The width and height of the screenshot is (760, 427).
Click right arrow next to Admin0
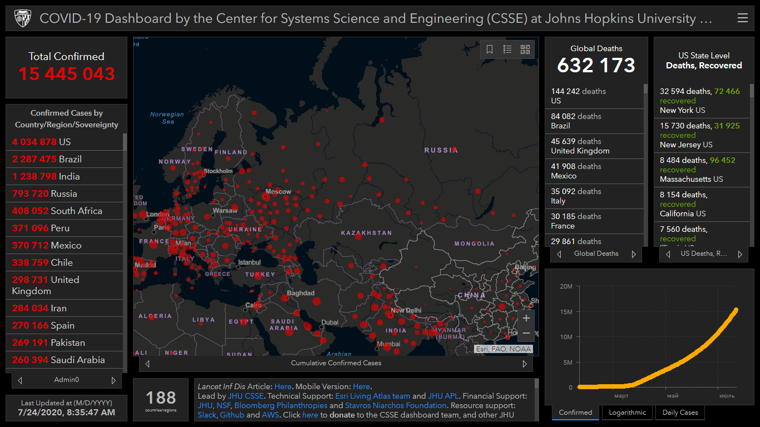[113, 380]
